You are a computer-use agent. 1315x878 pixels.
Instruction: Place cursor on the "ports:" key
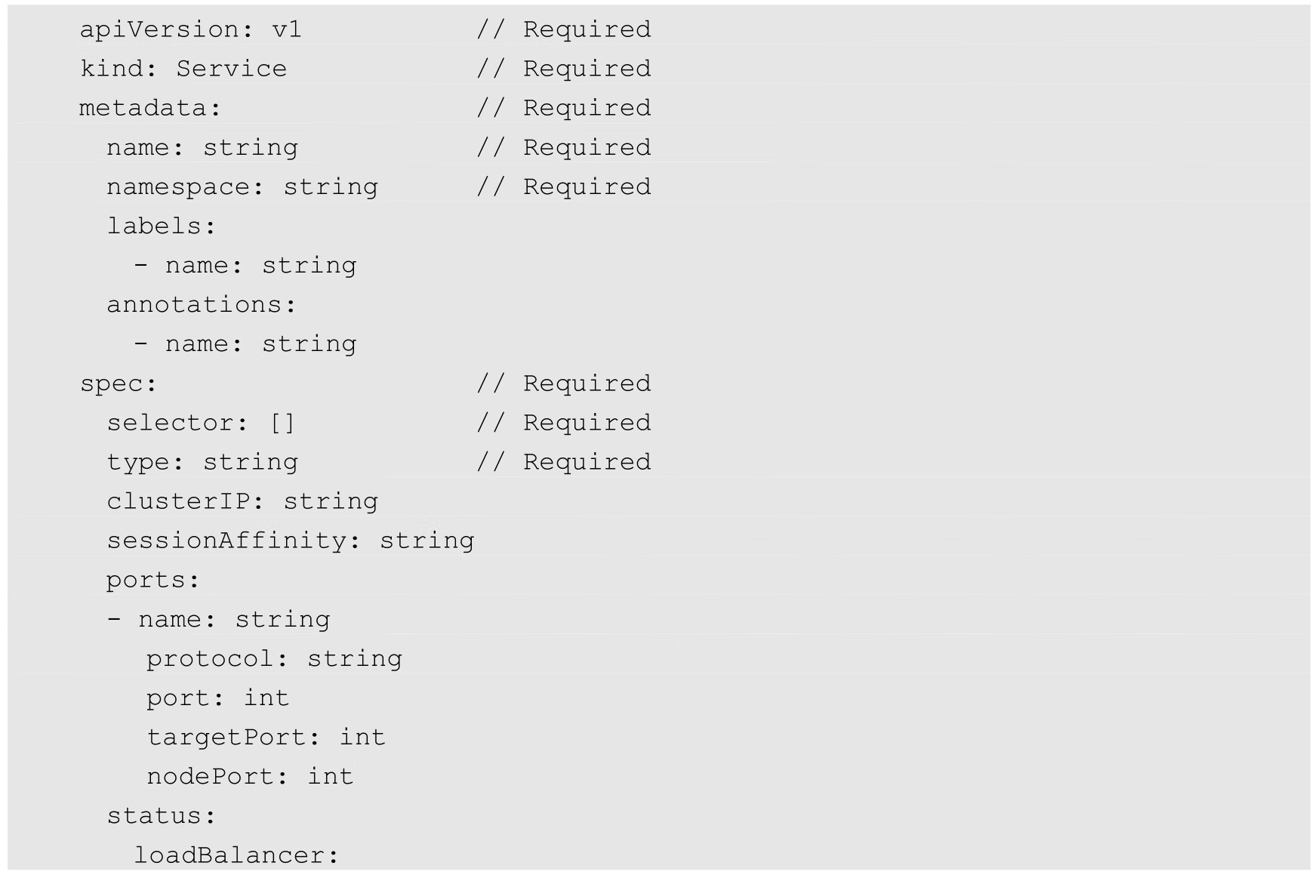[x=153, y=580]
